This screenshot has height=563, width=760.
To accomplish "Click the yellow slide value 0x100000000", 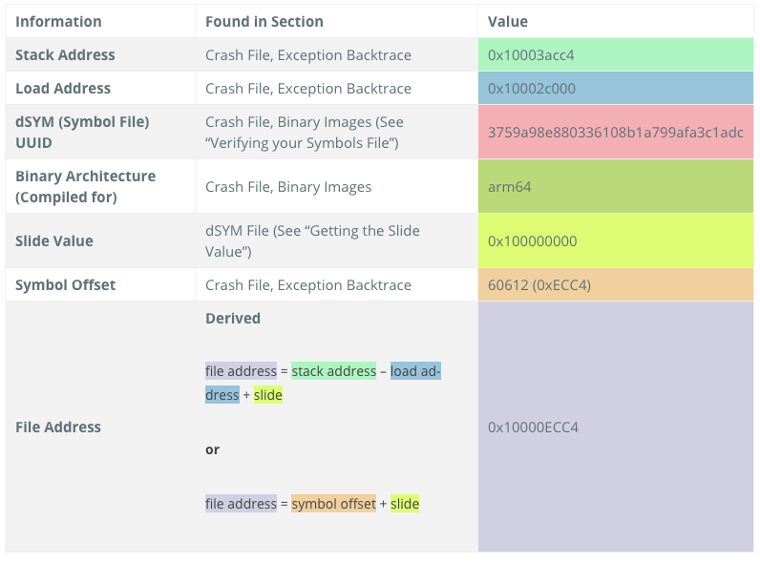I will [532, 241].
